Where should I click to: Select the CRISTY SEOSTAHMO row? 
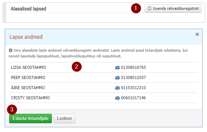103,98
